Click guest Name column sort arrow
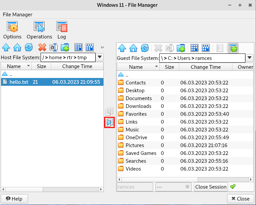Screen dimensions: 256x205 pyautogui.click(x=156, y=67)
